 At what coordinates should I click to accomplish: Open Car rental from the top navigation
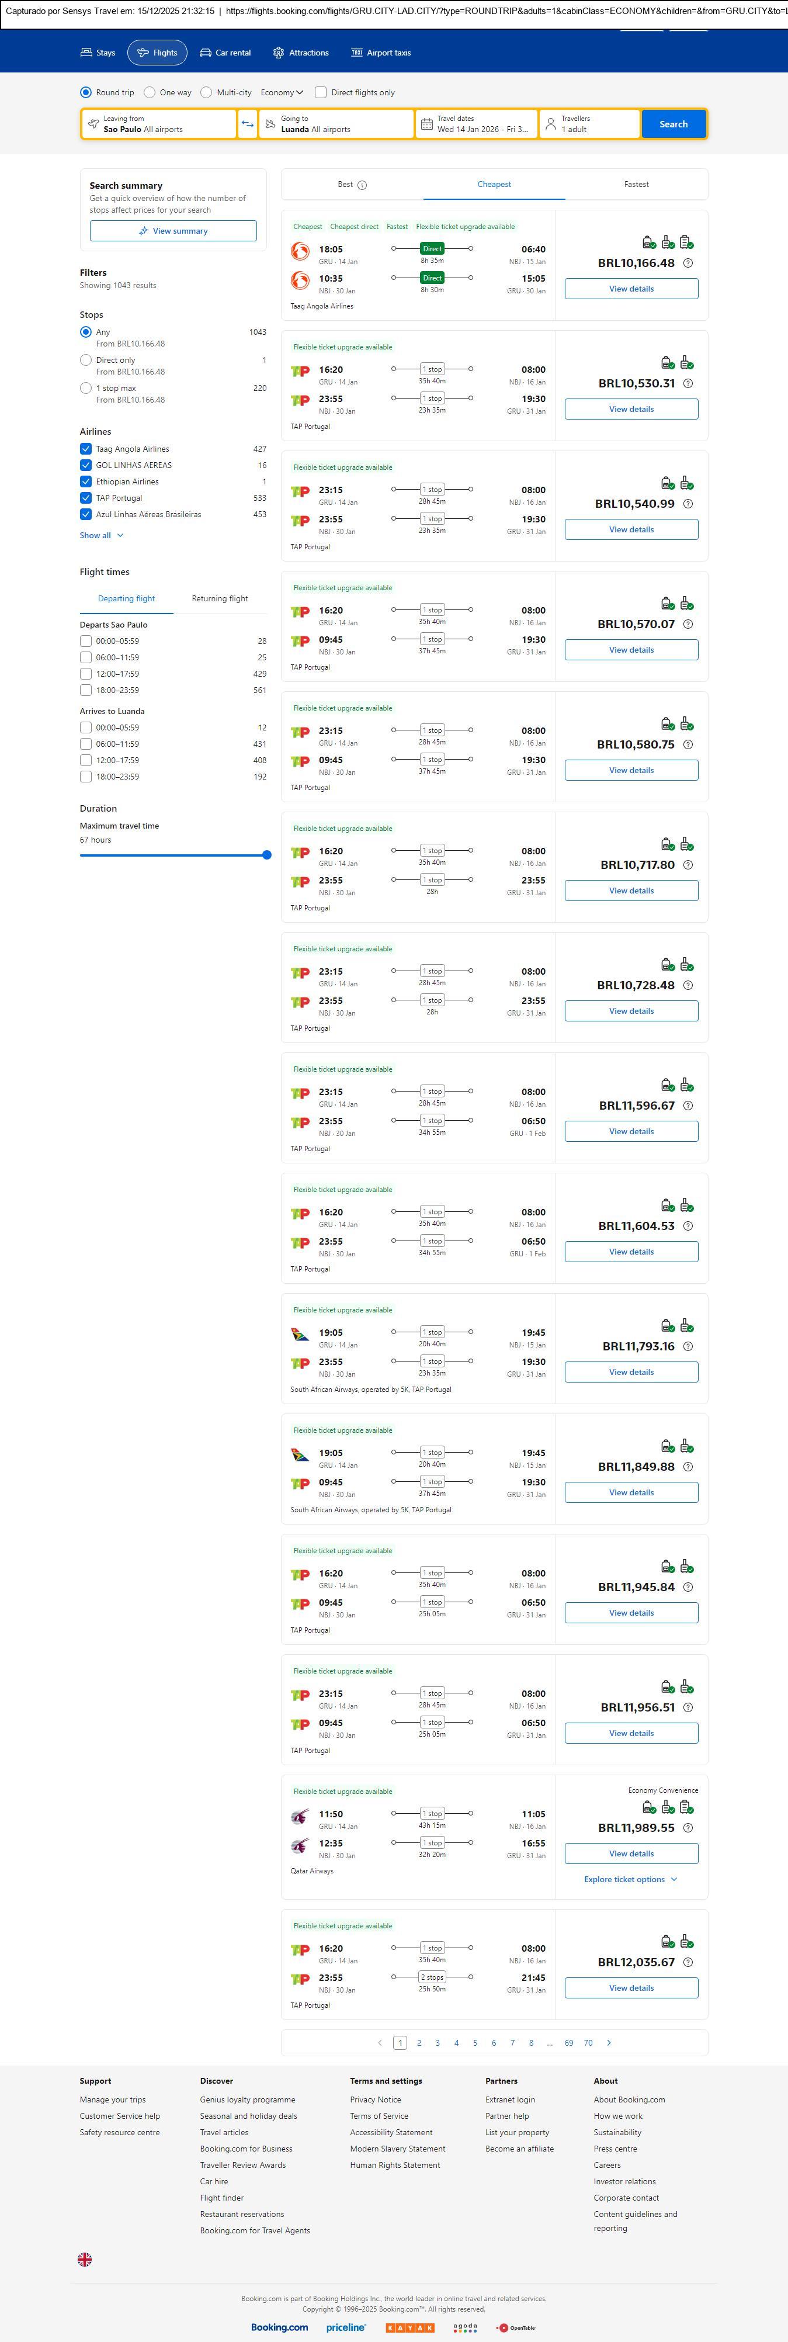[x=224, y=53]
